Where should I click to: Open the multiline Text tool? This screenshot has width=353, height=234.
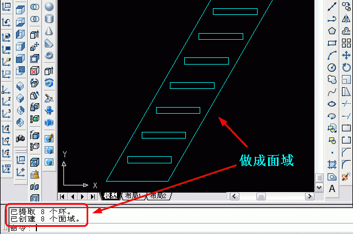332,189
